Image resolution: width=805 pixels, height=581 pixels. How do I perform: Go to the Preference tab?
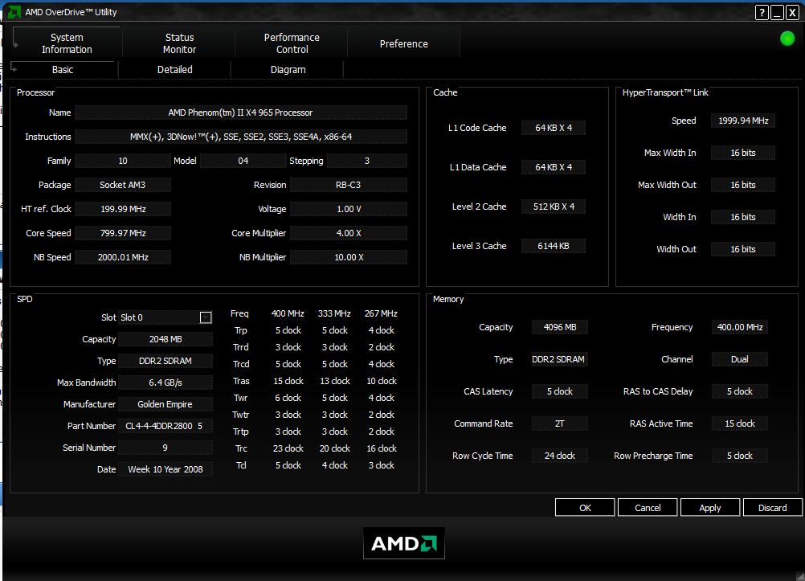click(x=403, y=43)
